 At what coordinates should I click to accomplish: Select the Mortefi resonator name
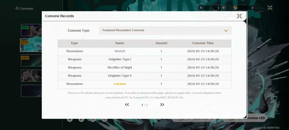(x=120, y=51)
